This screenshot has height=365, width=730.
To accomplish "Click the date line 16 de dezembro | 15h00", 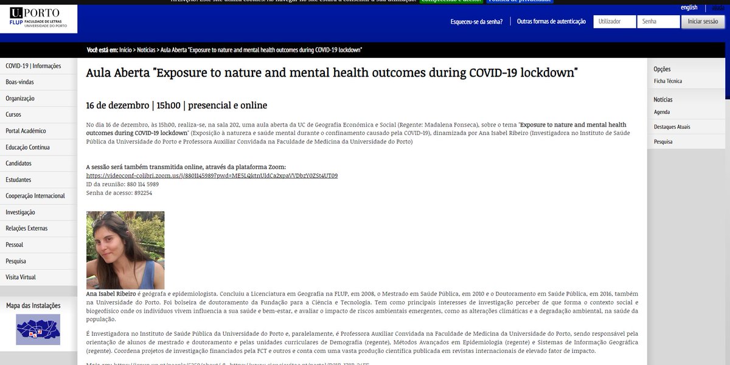I will (x=176, y=105).
